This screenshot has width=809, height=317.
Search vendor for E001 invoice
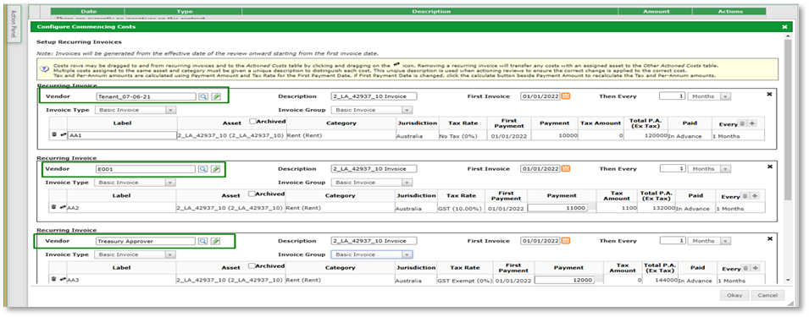click(203, 169)
